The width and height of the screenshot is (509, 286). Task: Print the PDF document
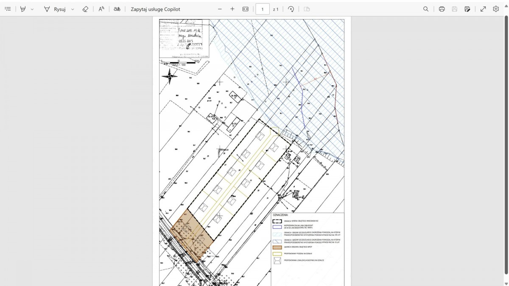pyautogui.click(x=442, y=9)
